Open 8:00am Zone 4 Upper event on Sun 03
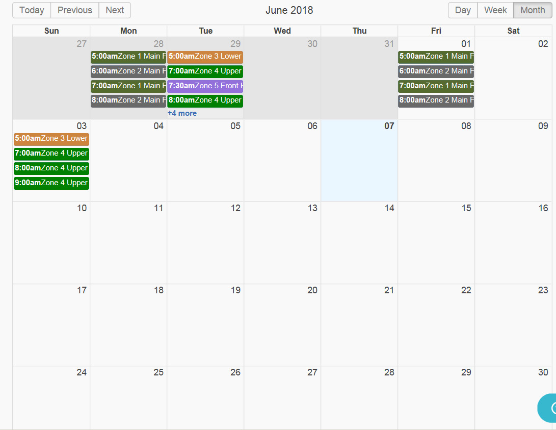The width and height of the screenshot is (556, 430). click(x=51, y=168)
